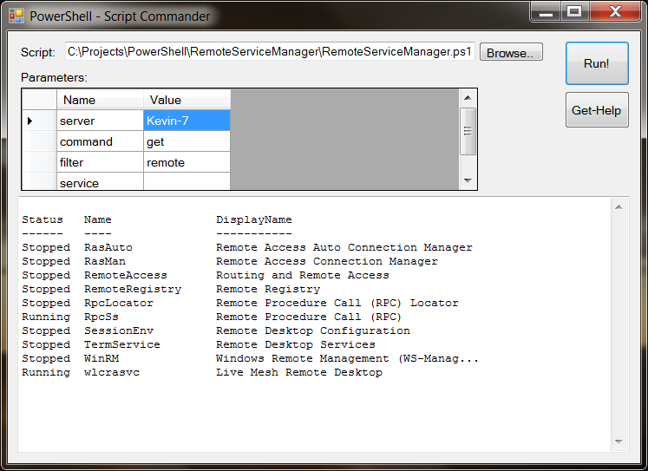Click 'Live Mesh Remote Desktop' display name
This screenshot has width=648, height=471.
tap(299, 372)
